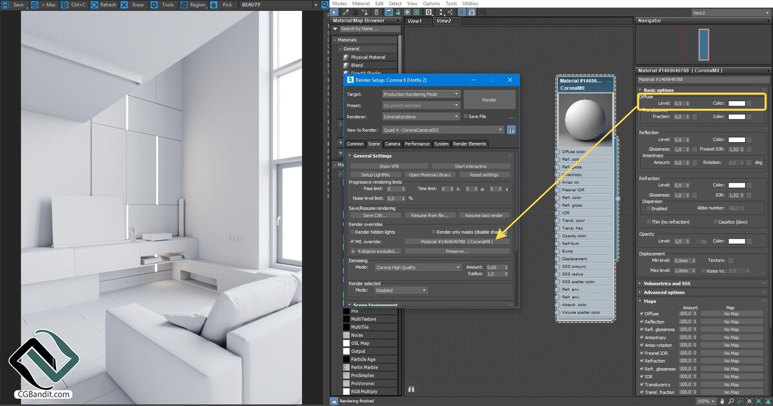Open the Render selected Mode dropdown

[x=401, y=290]
